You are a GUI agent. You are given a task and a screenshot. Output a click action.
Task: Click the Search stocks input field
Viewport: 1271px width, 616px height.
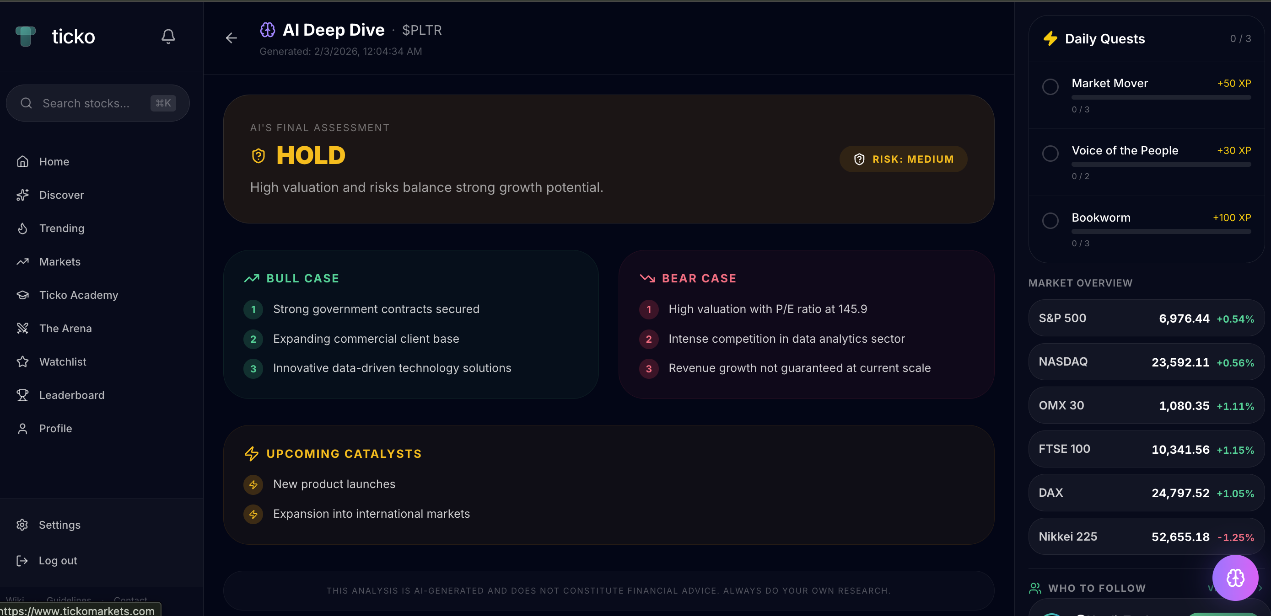pos(86,103)
